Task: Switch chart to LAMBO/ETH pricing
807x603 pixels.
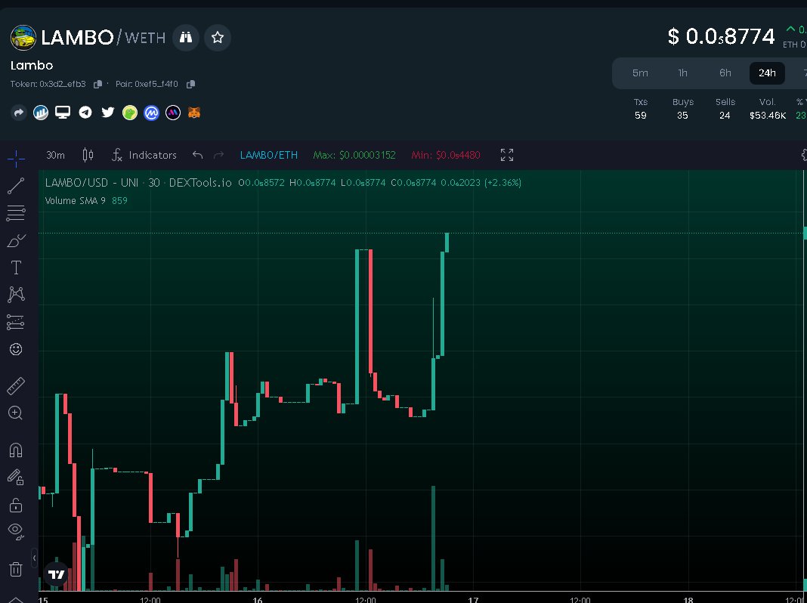Action: point(269,155)
